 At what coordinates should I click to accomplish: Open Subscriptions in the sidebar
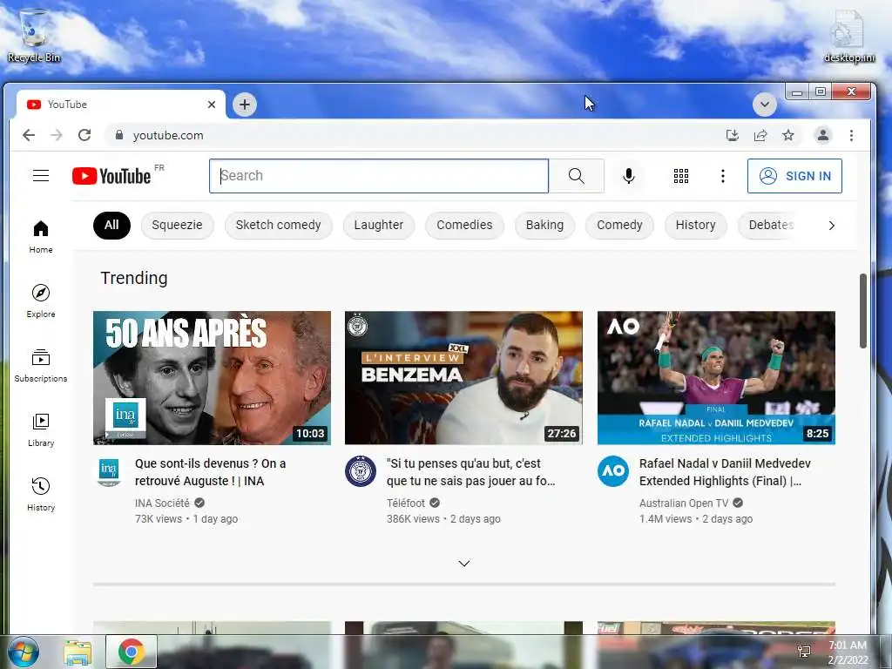[41, 365]
